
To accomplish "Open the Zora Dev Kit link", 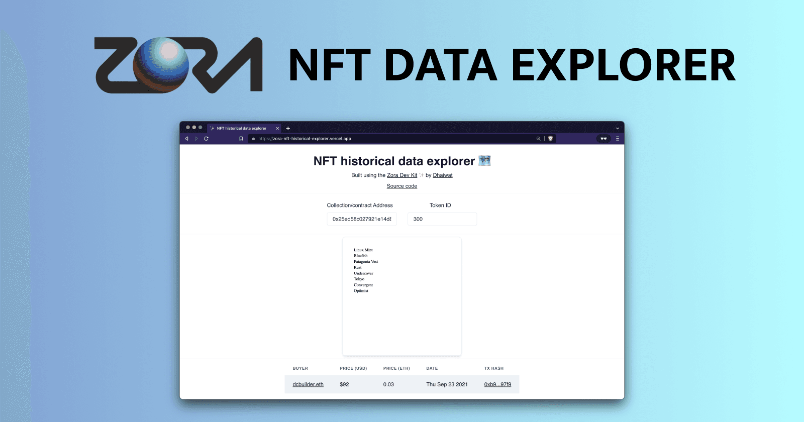I will [x=402, y=175].
